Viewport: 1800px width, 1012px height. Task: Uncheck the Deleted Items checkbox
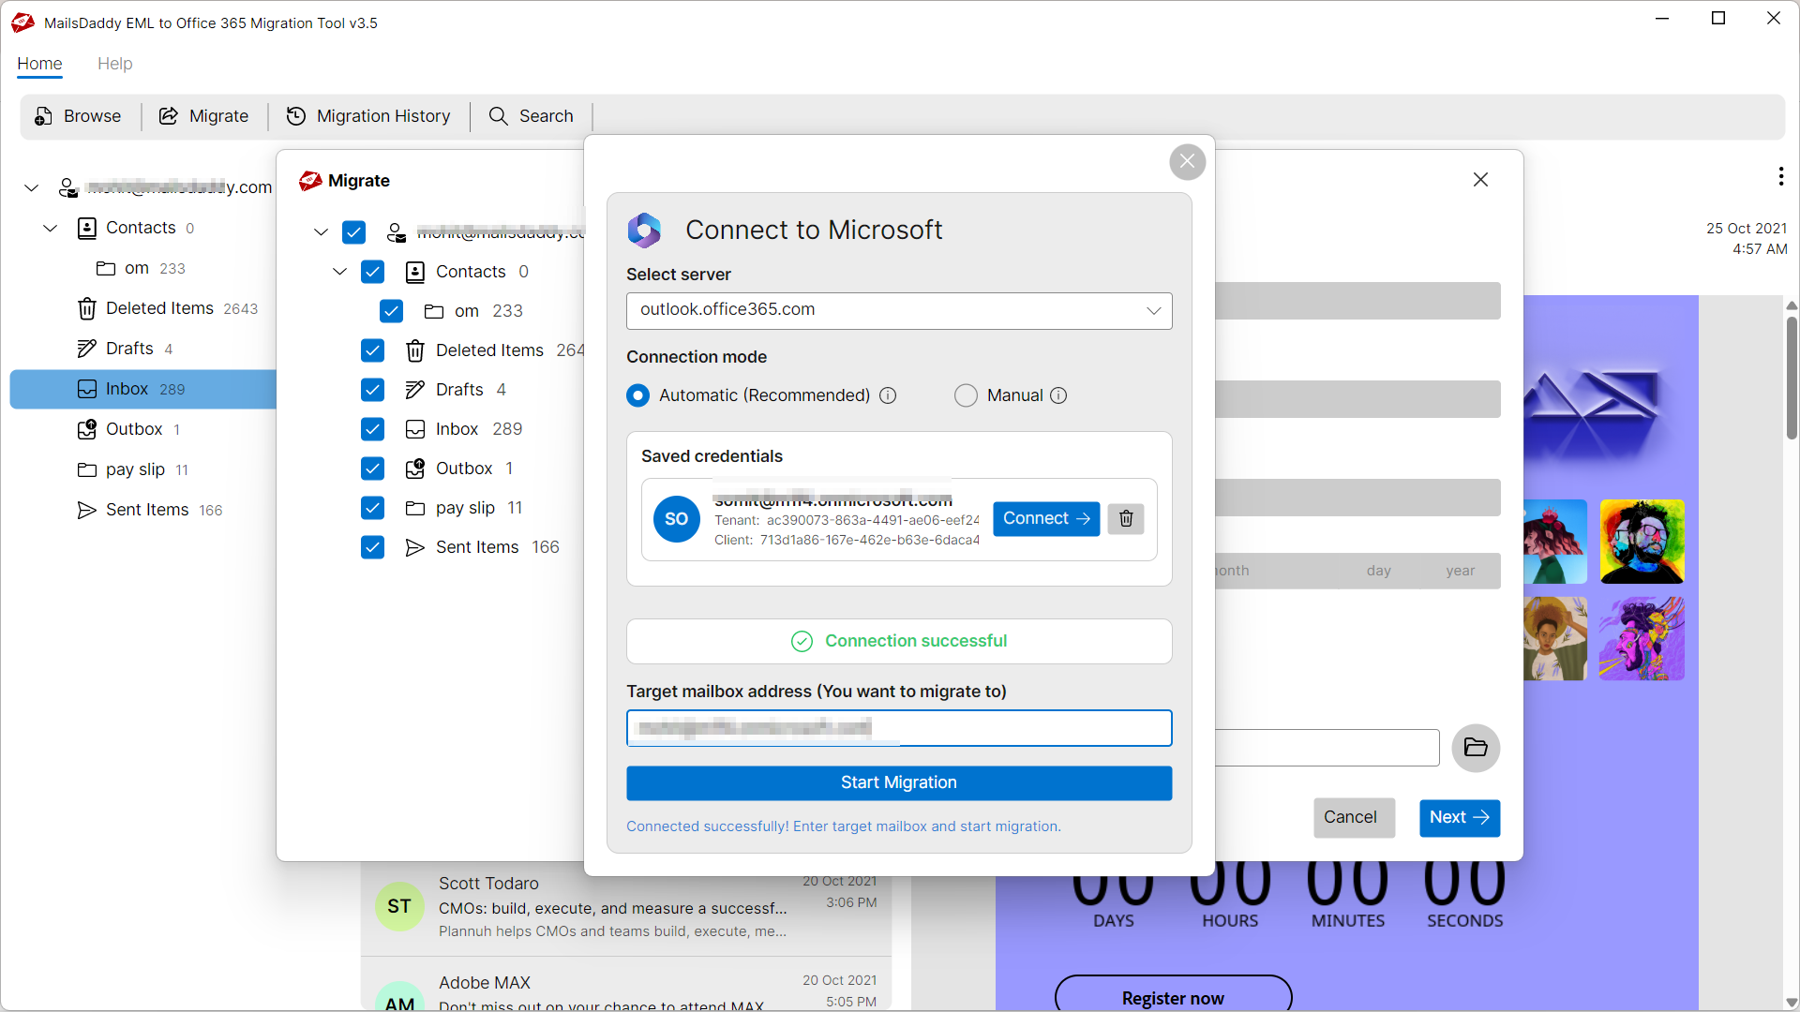point(372,350)
